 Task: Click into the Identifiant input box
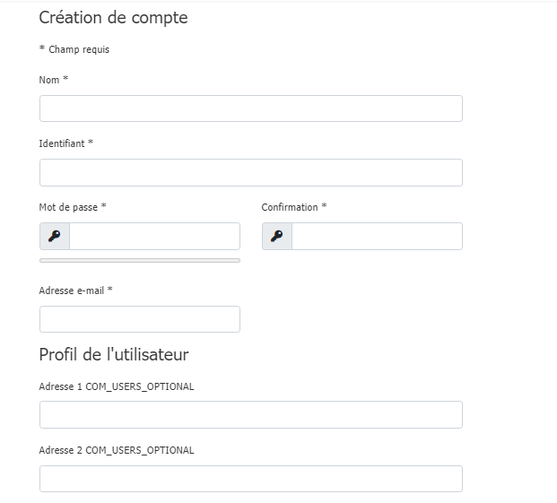pyautogui.click(x=250, y=172)
